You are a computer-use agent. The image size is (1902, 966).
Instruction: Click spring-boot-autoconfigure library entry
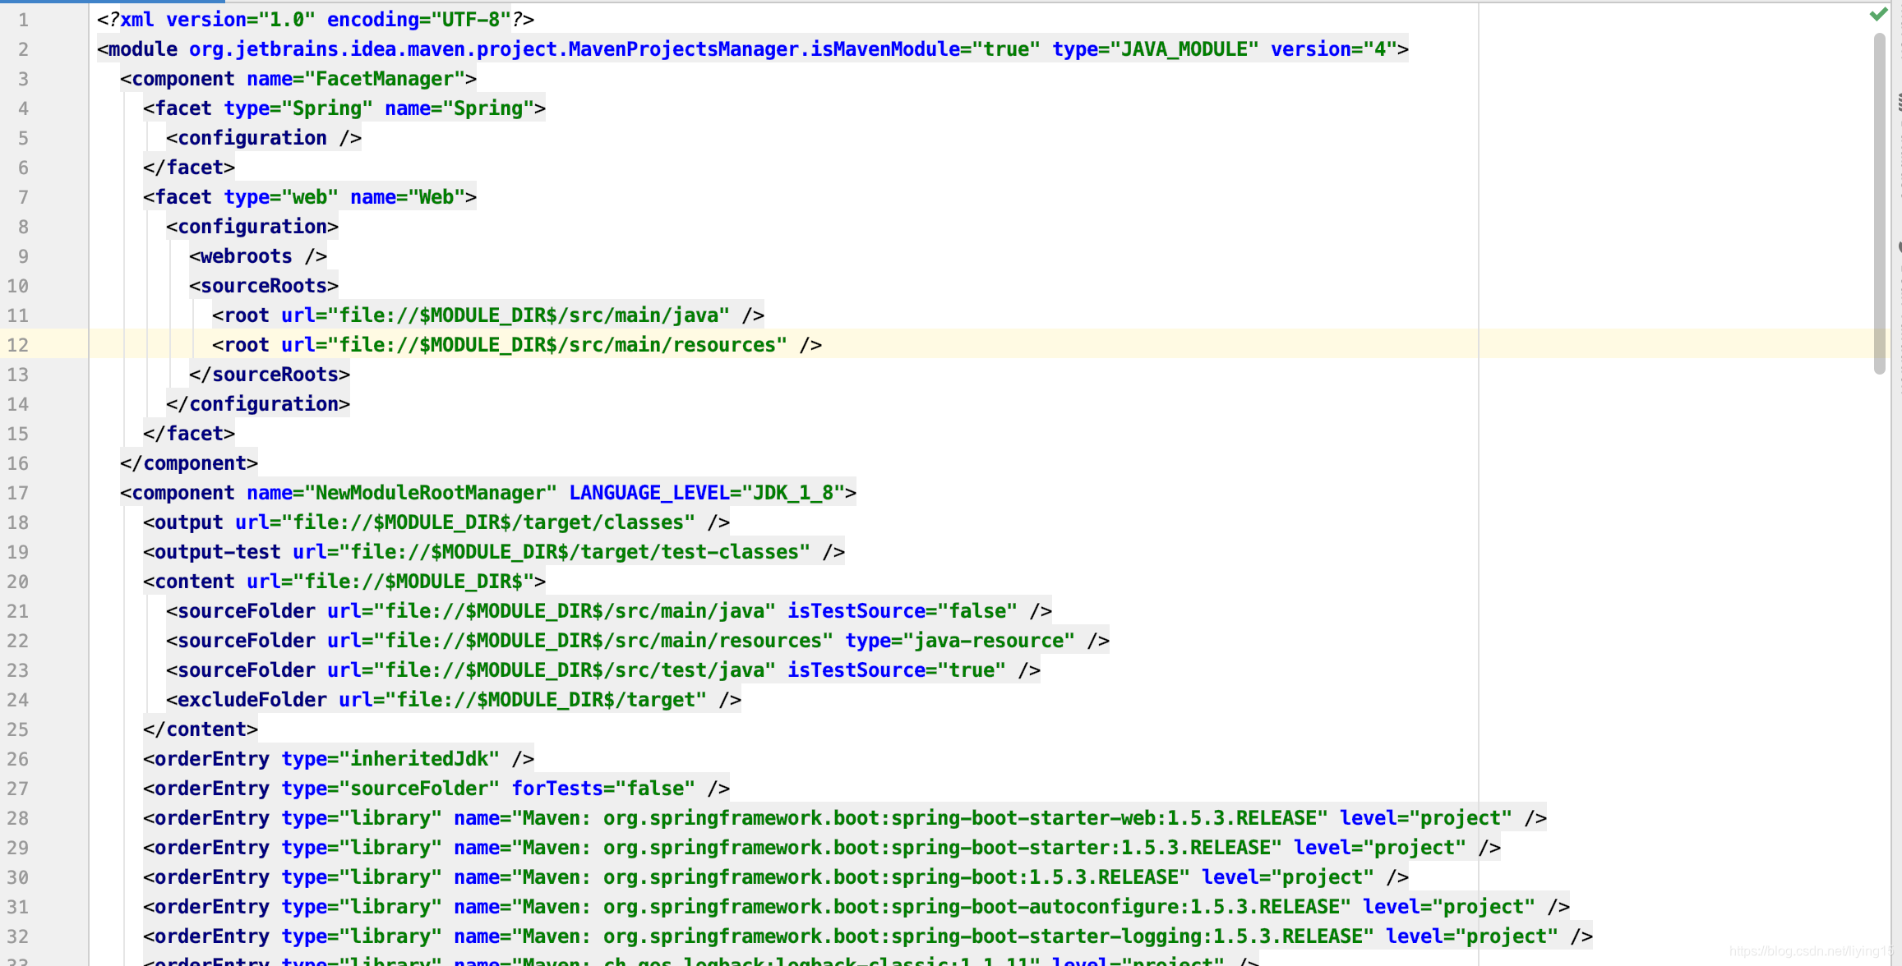856,907
